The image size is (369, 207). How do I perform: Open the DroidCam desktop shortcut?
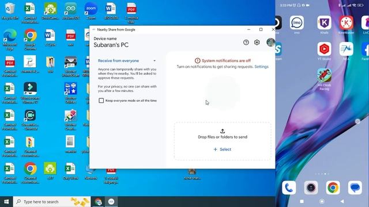coord(50,11)
